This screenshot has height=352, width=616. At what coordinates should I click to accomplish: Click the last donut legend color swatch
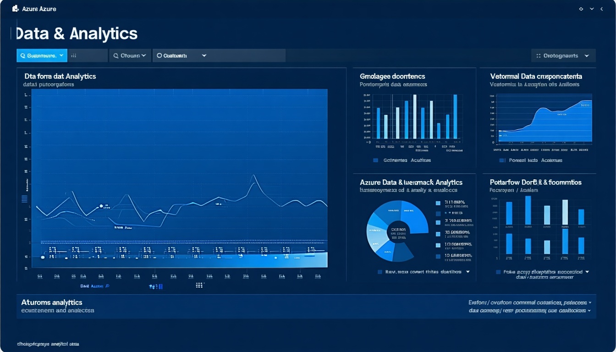click(x=438, y=256)
